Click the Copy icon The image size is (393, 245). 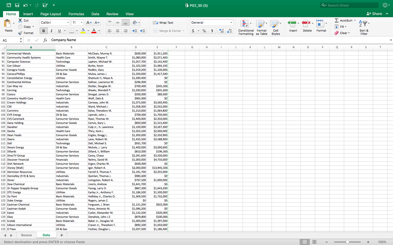coord(20,27)
